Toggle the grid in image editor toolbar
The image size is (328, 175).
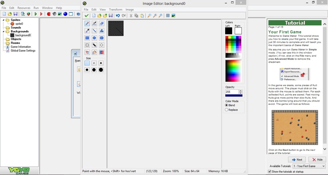(168, 16)
